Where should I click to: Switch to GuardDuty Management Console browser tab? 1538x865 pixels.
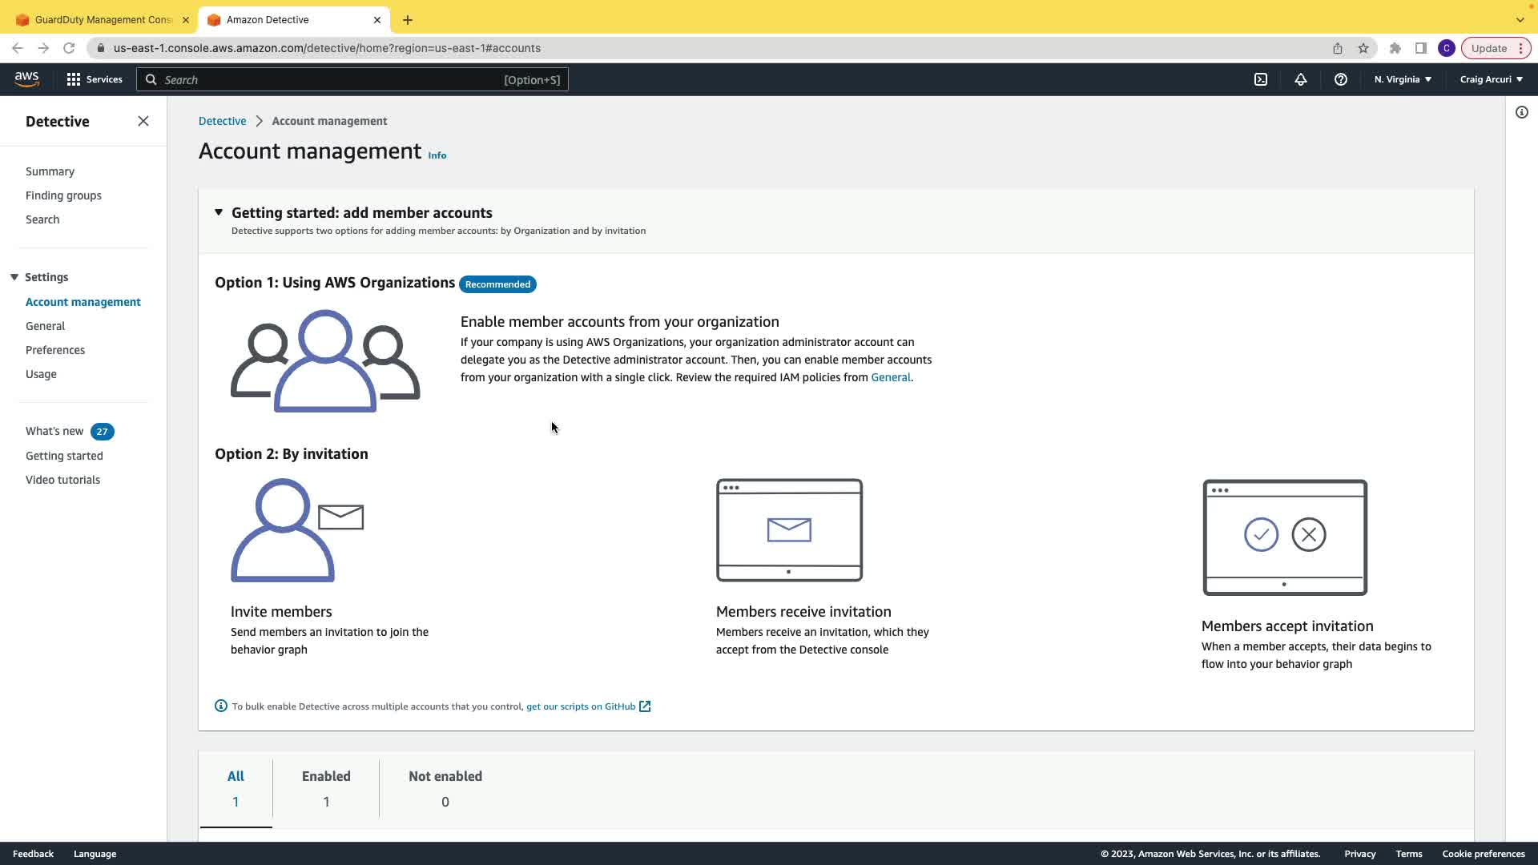pos(103,19)
